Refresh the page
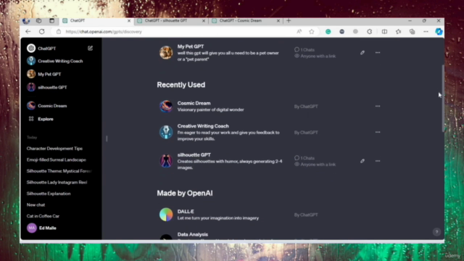This screenshot has height=261, width=464. point(42,32)
